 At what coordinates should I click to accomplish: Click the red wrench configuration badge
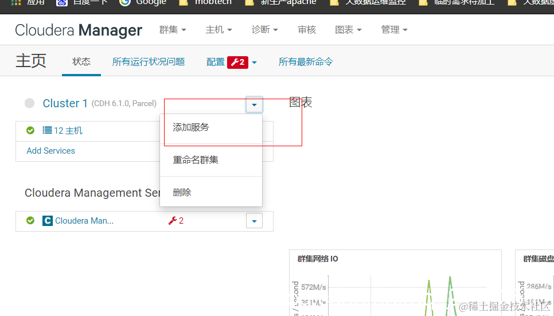(237, 62)
